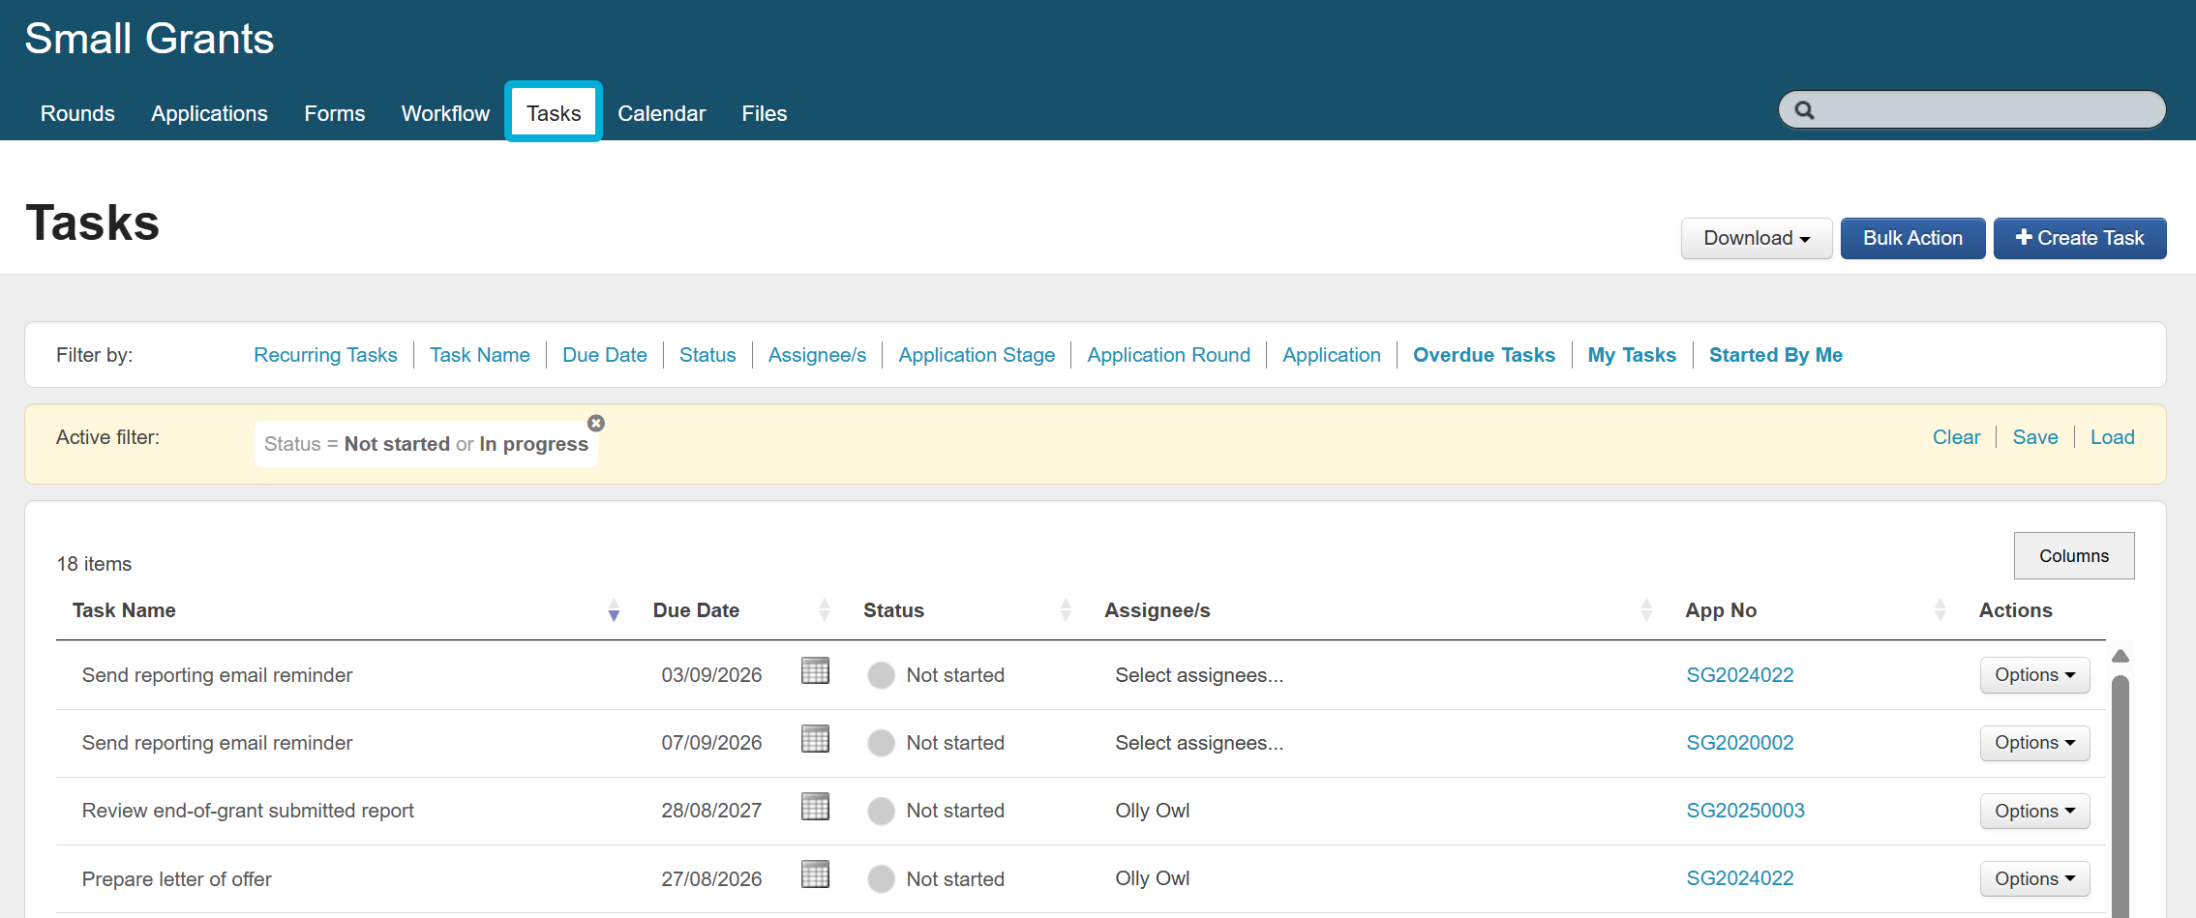Open application SG20250003

tap(1745, 811)
